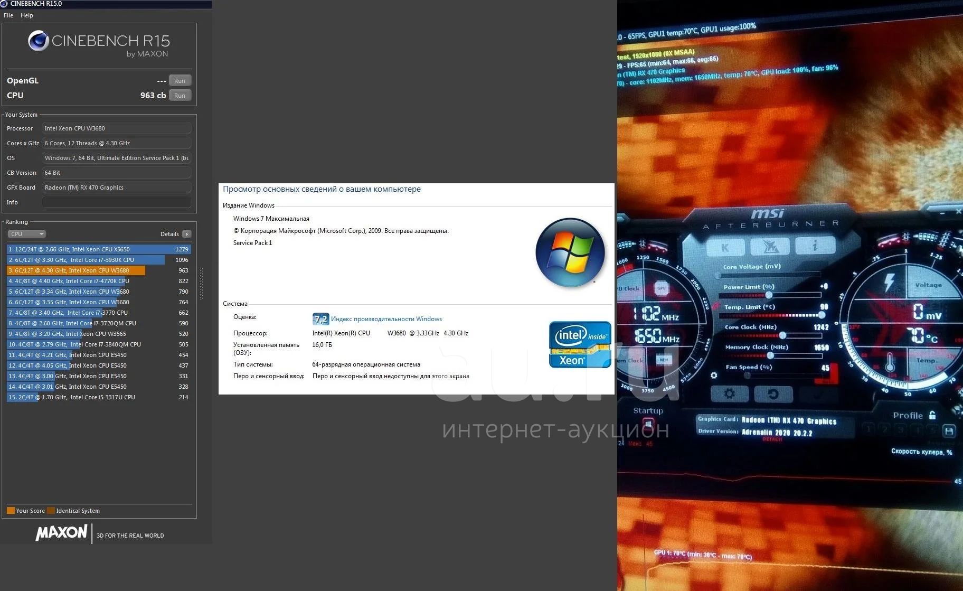Click the MAXON logo at the bottom

[x=61, y=533]
